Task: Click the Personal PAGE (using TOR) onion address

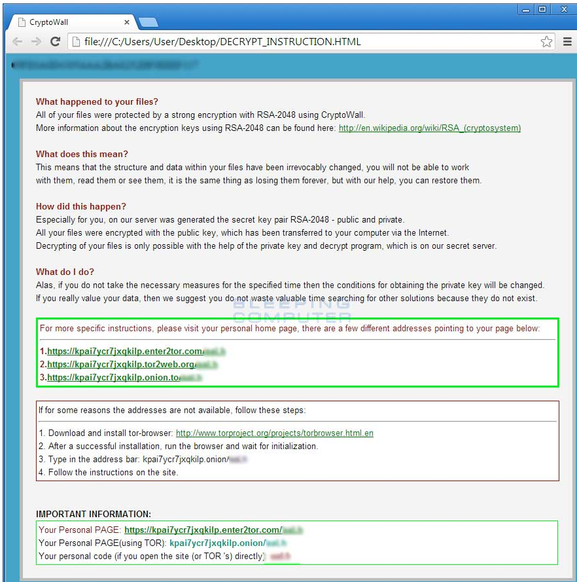Action: 217,543
